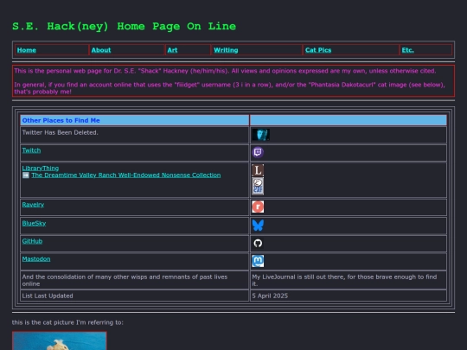467x350 pixels.
Task: Click the Twitch logo icon
Action: coord(258,152)
